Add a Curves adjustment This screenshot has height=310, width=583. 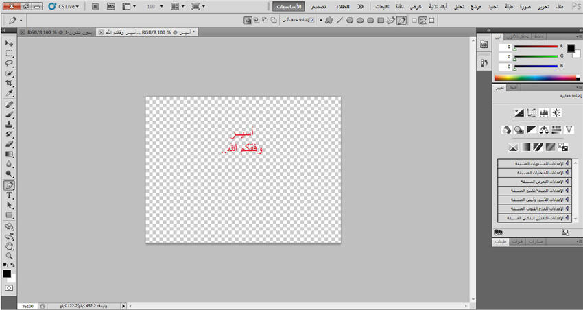pyautogui.click(x=532, y=112)
